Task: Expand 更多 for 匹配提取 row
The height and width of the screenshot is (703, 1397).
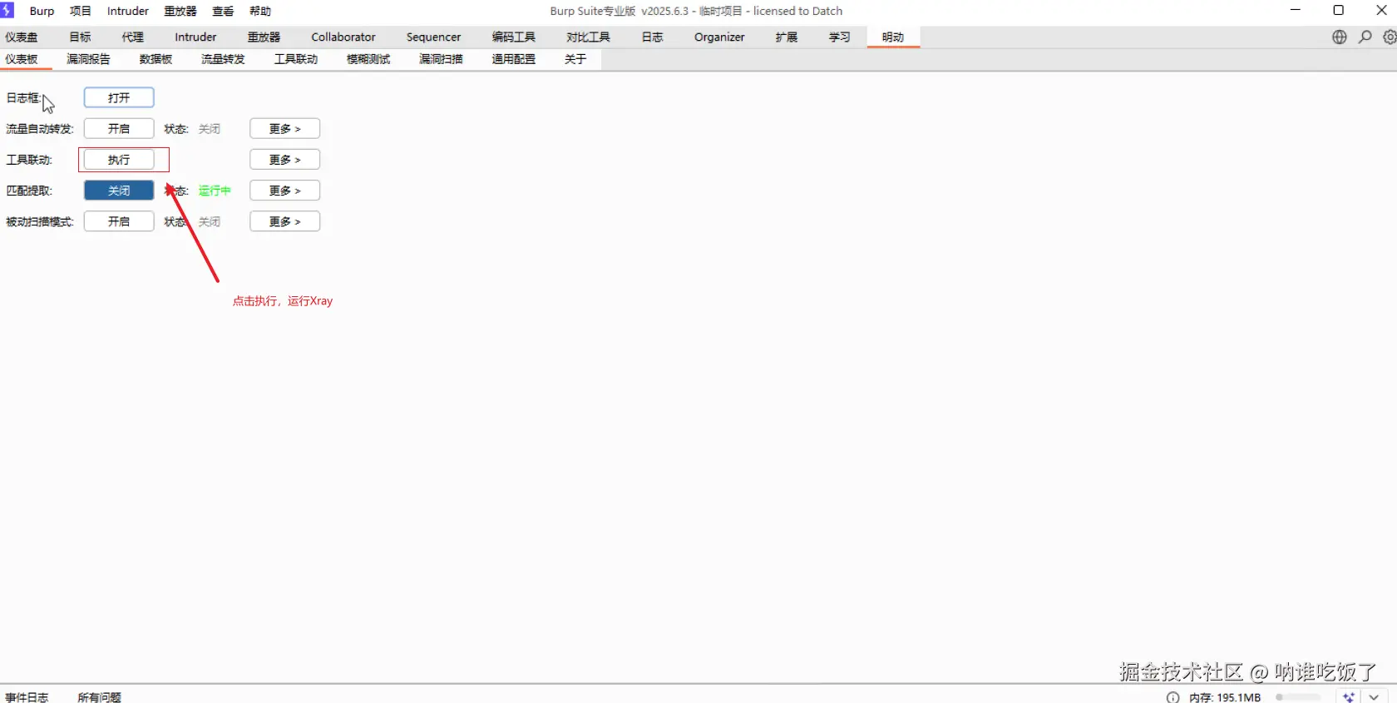Action: point(284,191)
